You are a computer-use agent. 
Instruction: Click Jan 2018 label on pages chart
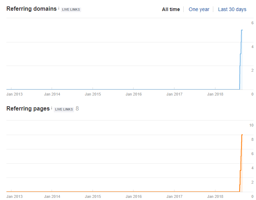pyautogui.click(x=215, y=196)
